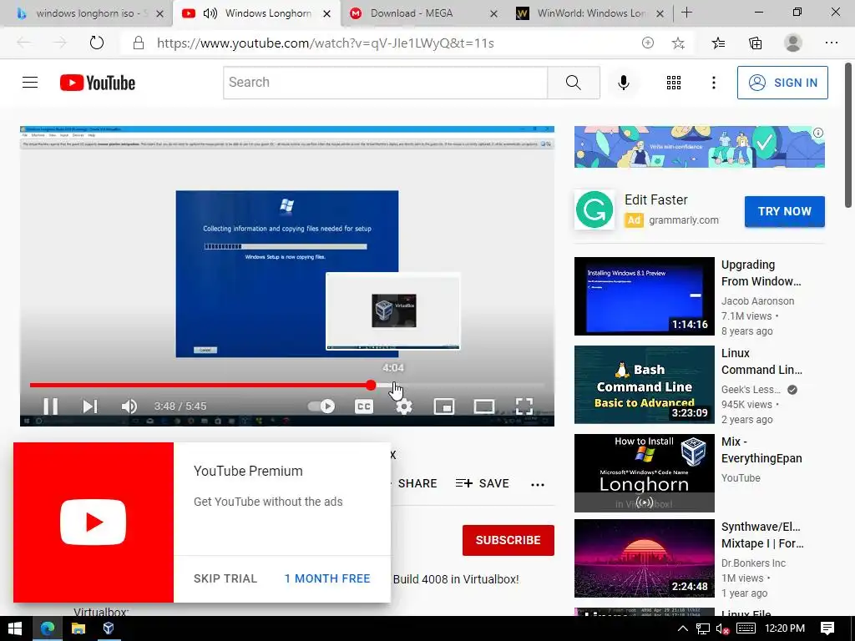Sign in to YouTube
This screenshot has height=641, width=855.
pos(782,83)
